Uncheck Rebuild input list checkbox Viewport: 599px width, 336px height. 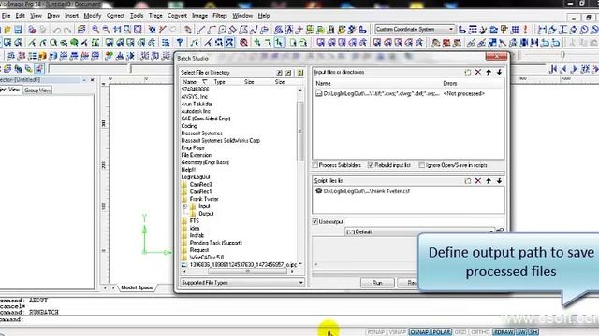click(371, 165)
